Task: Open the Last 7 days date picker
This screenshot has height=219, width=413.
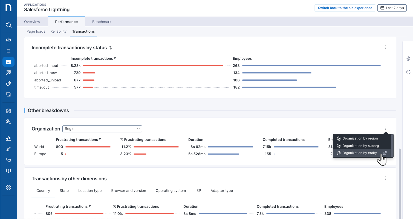Action: (392, 8)
